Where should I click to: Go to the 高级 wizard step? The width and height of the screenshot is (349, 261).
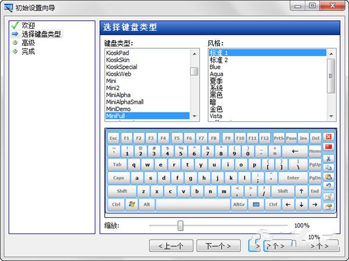coord(28,43)
